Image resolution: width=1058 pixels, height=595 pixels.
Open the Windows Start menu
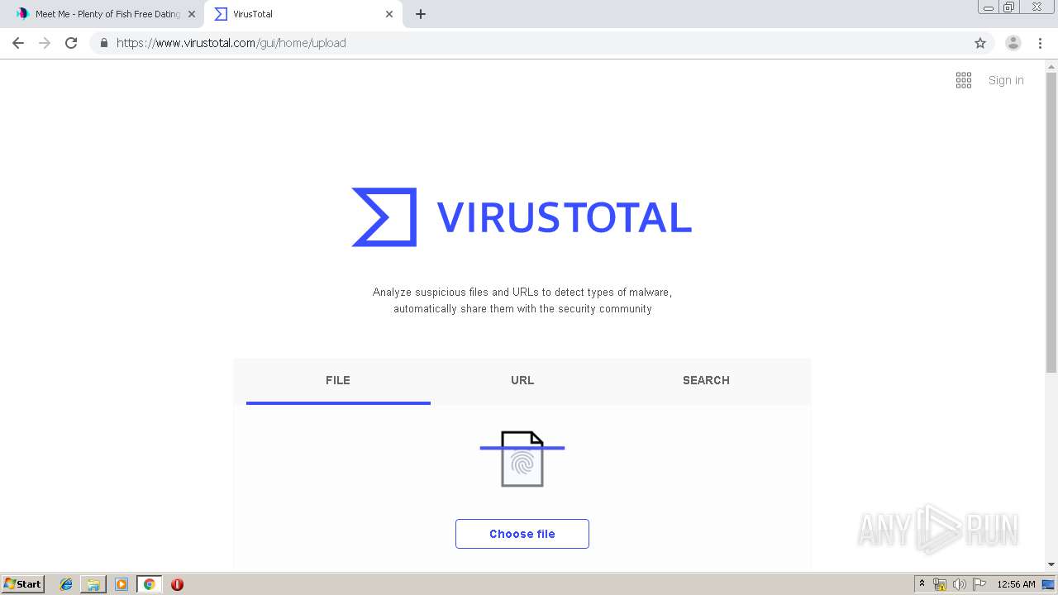tap(23, 584)
